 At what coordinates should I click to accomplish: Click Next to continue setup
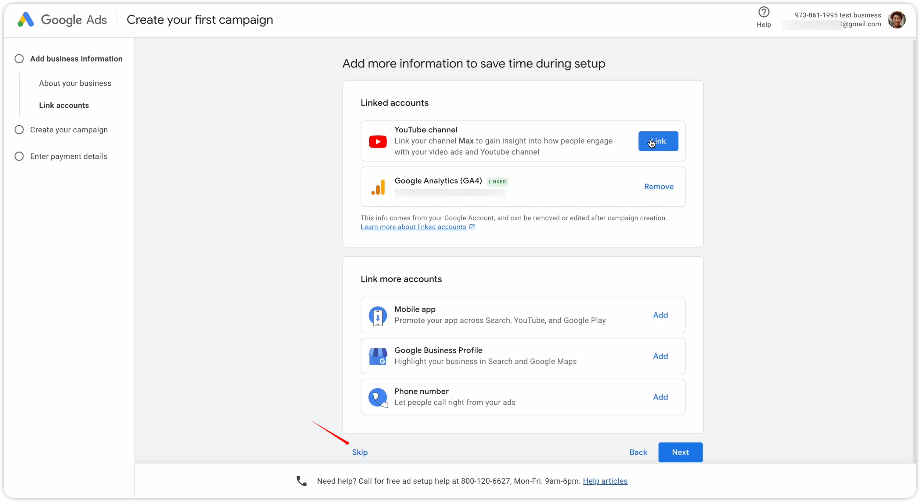pyautogui.click(x=680, y=452)
